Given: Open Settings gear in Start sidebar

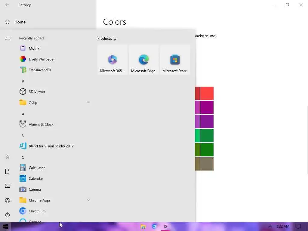Looking at the screenshot, I should click(x=8, y=200).
